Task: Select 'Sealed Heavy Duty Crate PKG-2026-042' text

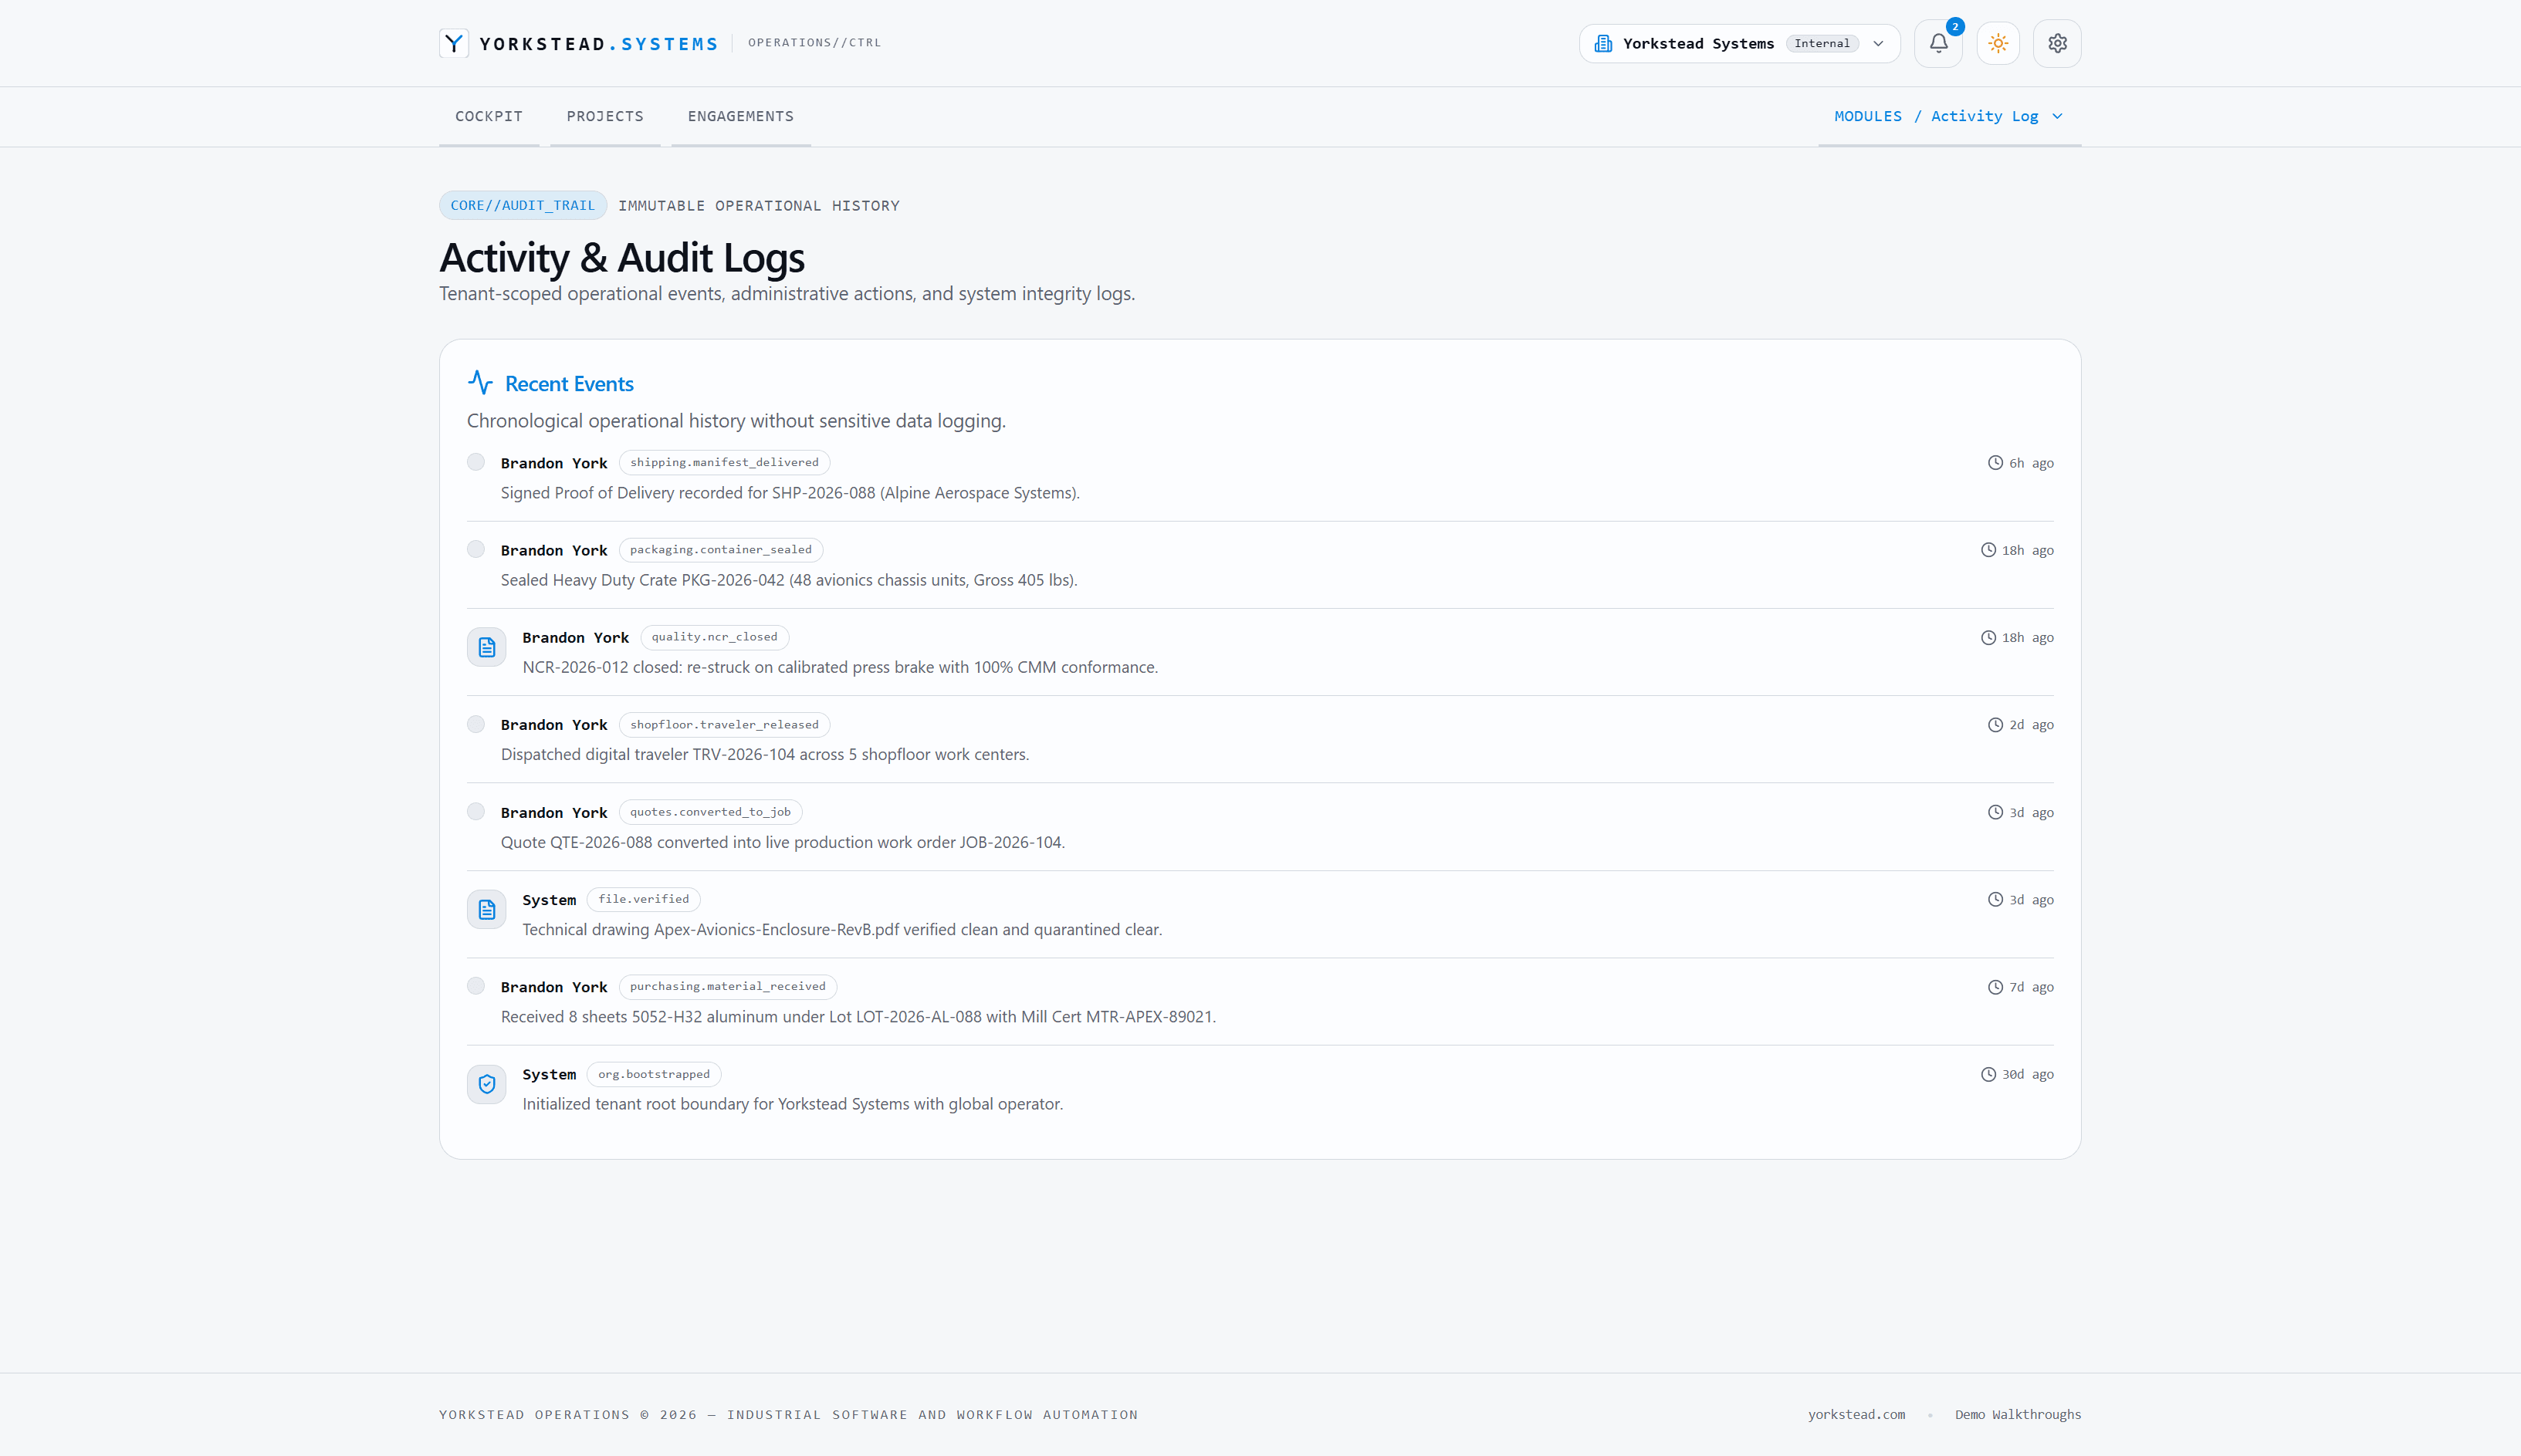Action: click(x=790, y=580)
